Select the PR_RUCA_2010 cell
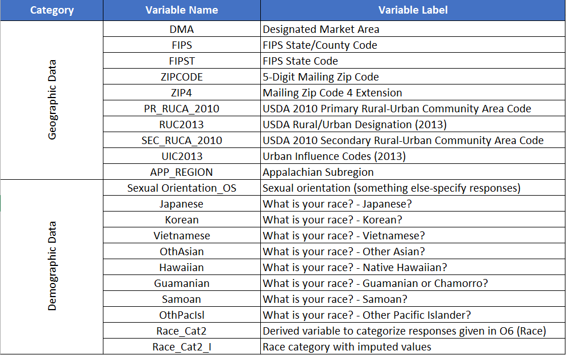This screenshot has width=566, height=355. coord(181,108)
